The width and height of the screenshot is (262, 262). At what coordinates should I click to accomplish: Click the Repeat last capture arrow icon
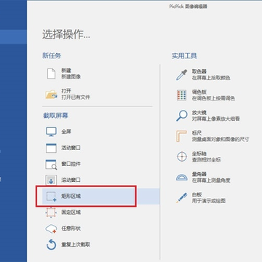pos(51,245)
